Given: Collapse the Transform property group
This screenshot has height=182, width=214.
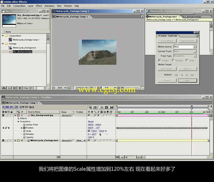Looking at the screenshot, I should coord(18,122).
